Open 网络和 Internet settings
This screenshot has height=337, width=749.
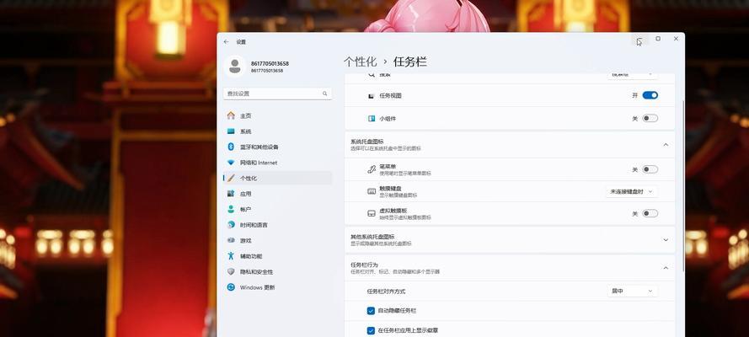pyautogui.click(x=277, y=163)
